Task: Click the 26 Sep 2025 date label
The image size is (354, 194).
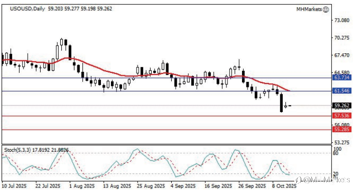Action: 252,186
